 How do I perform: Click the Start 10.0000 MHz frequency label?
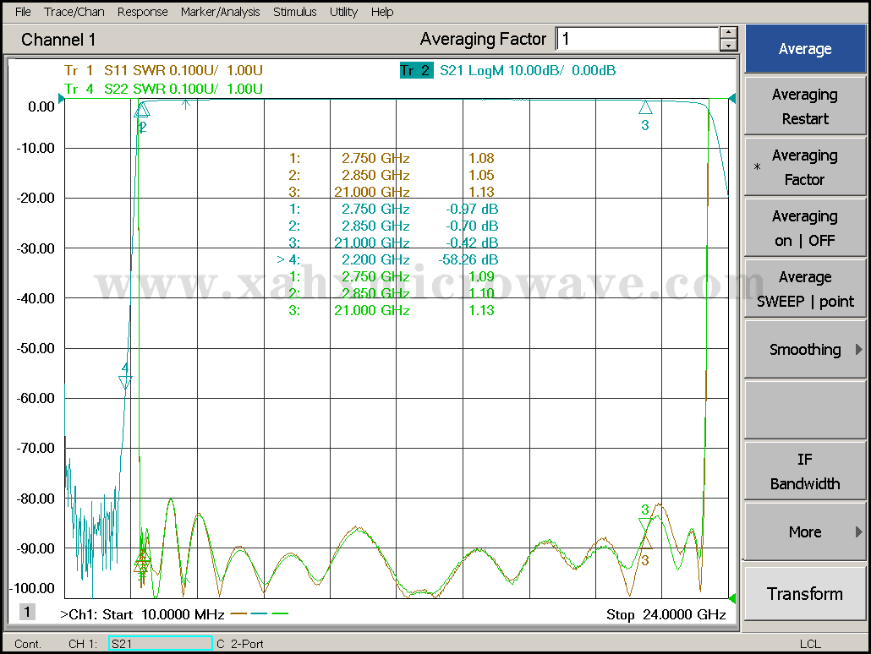(142, 614)
